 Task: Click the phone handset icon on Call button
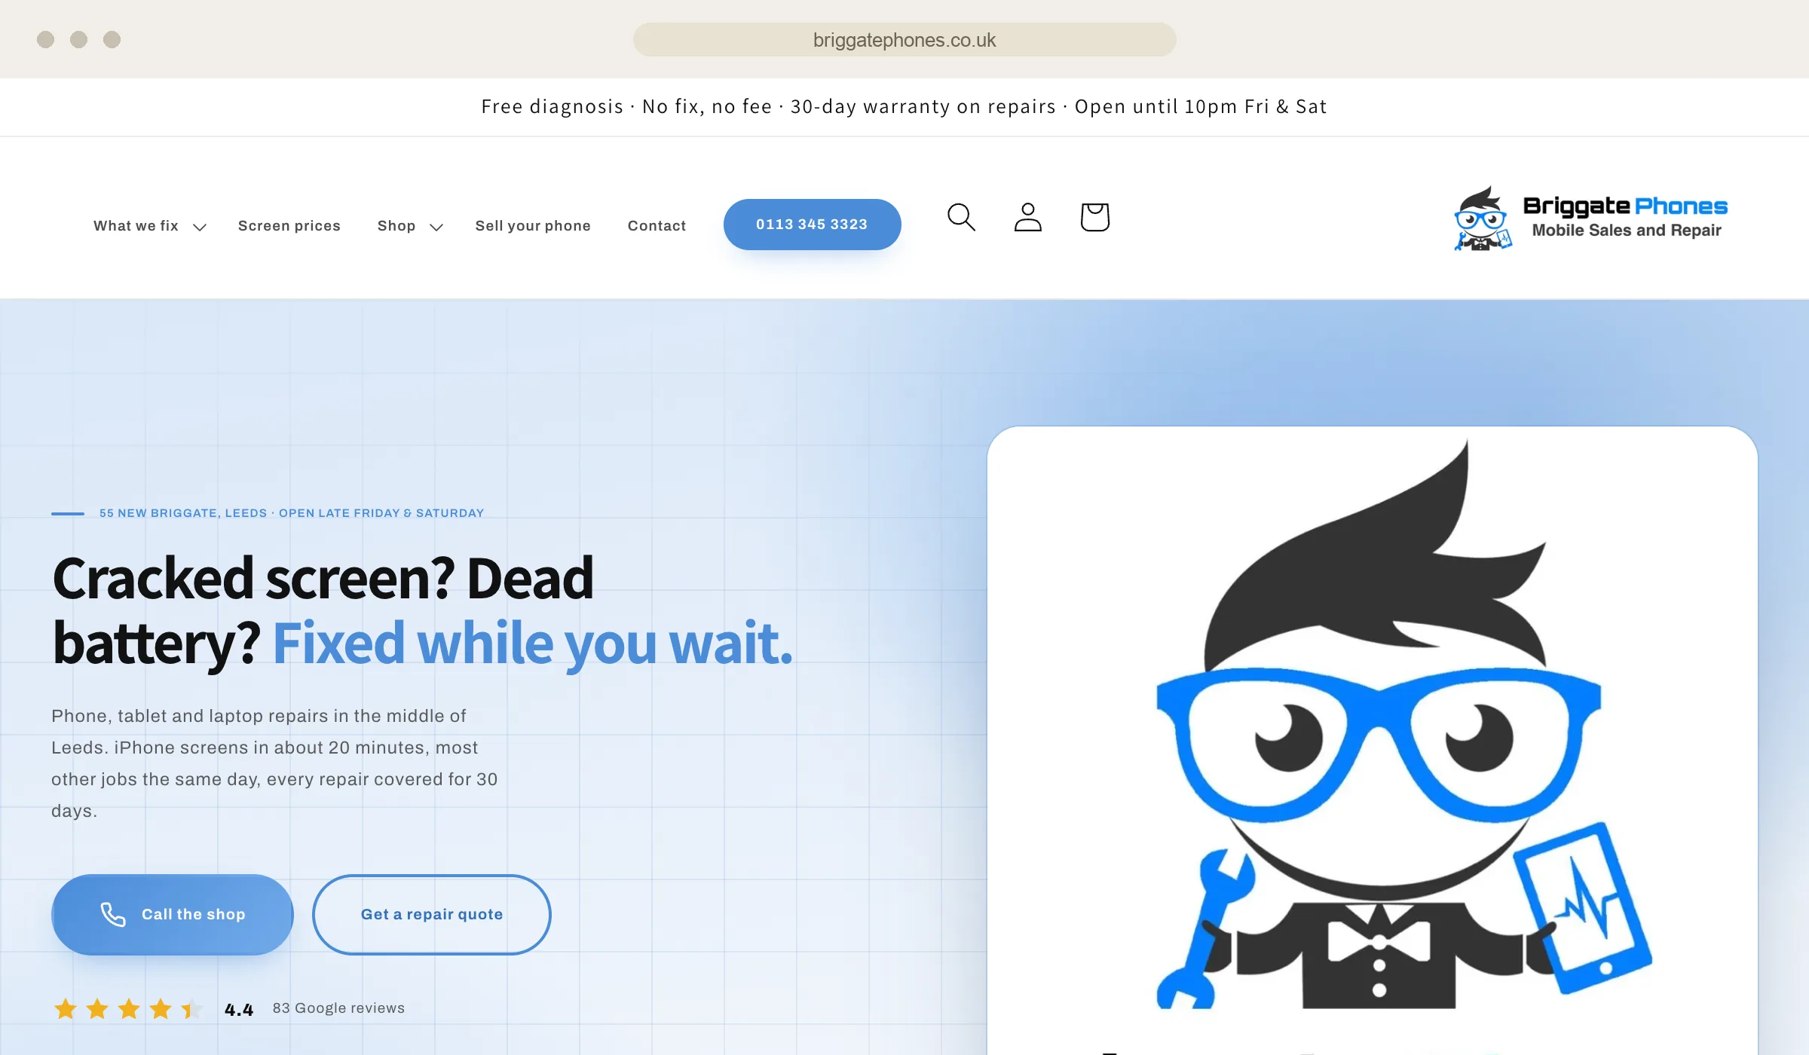point(113,914)
